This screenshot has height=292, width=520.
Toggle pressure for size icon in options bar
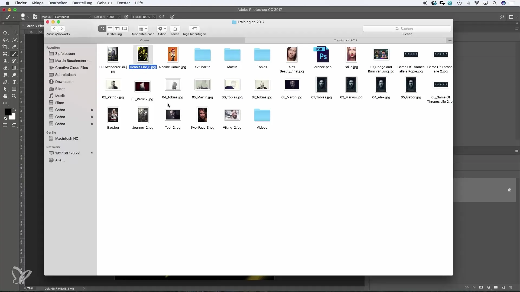[172, 17]
